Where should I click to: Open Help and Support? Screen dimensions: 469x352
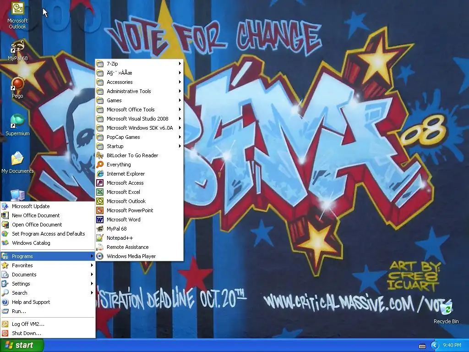(48, 302)
